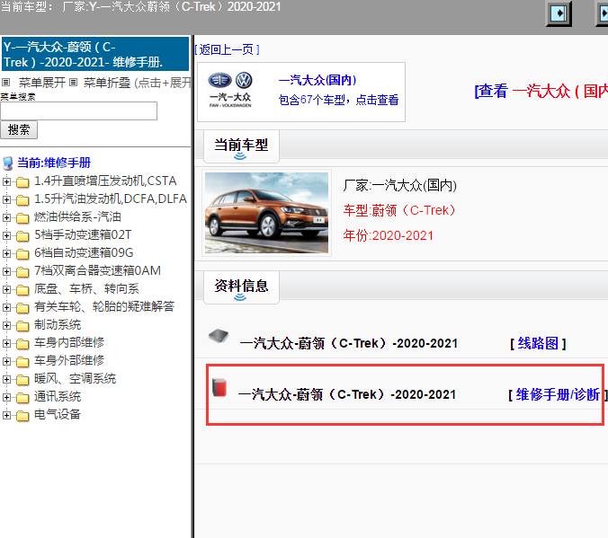This screenshot has height=538, width=608.
Task: Expand the 7档双离合器变速箱0AM tree node
Action: pos(6,271)
